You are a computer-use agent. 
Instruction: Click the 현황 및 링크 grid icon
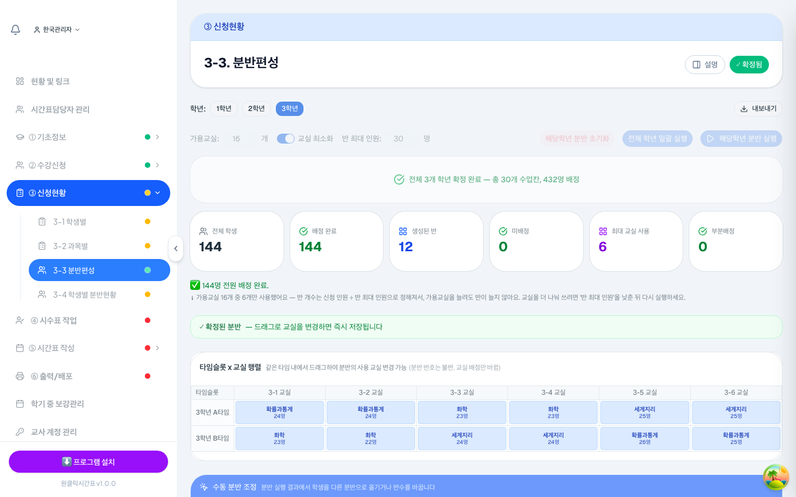point(20,81)
